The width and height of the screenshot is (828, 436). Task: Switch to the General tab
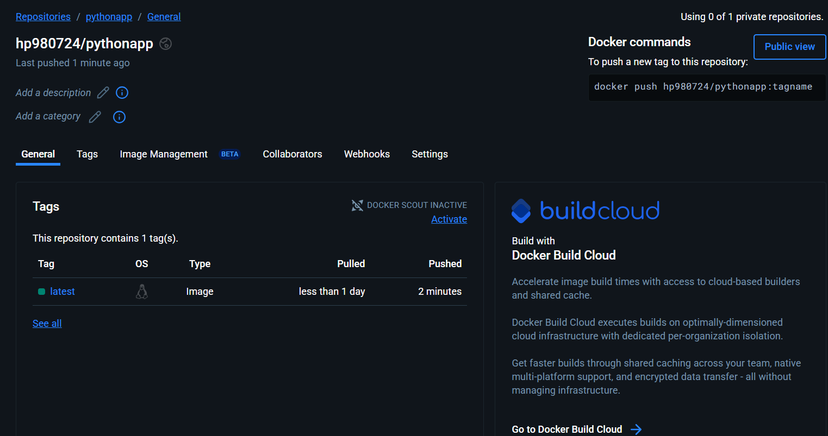(x=38, y=154)
